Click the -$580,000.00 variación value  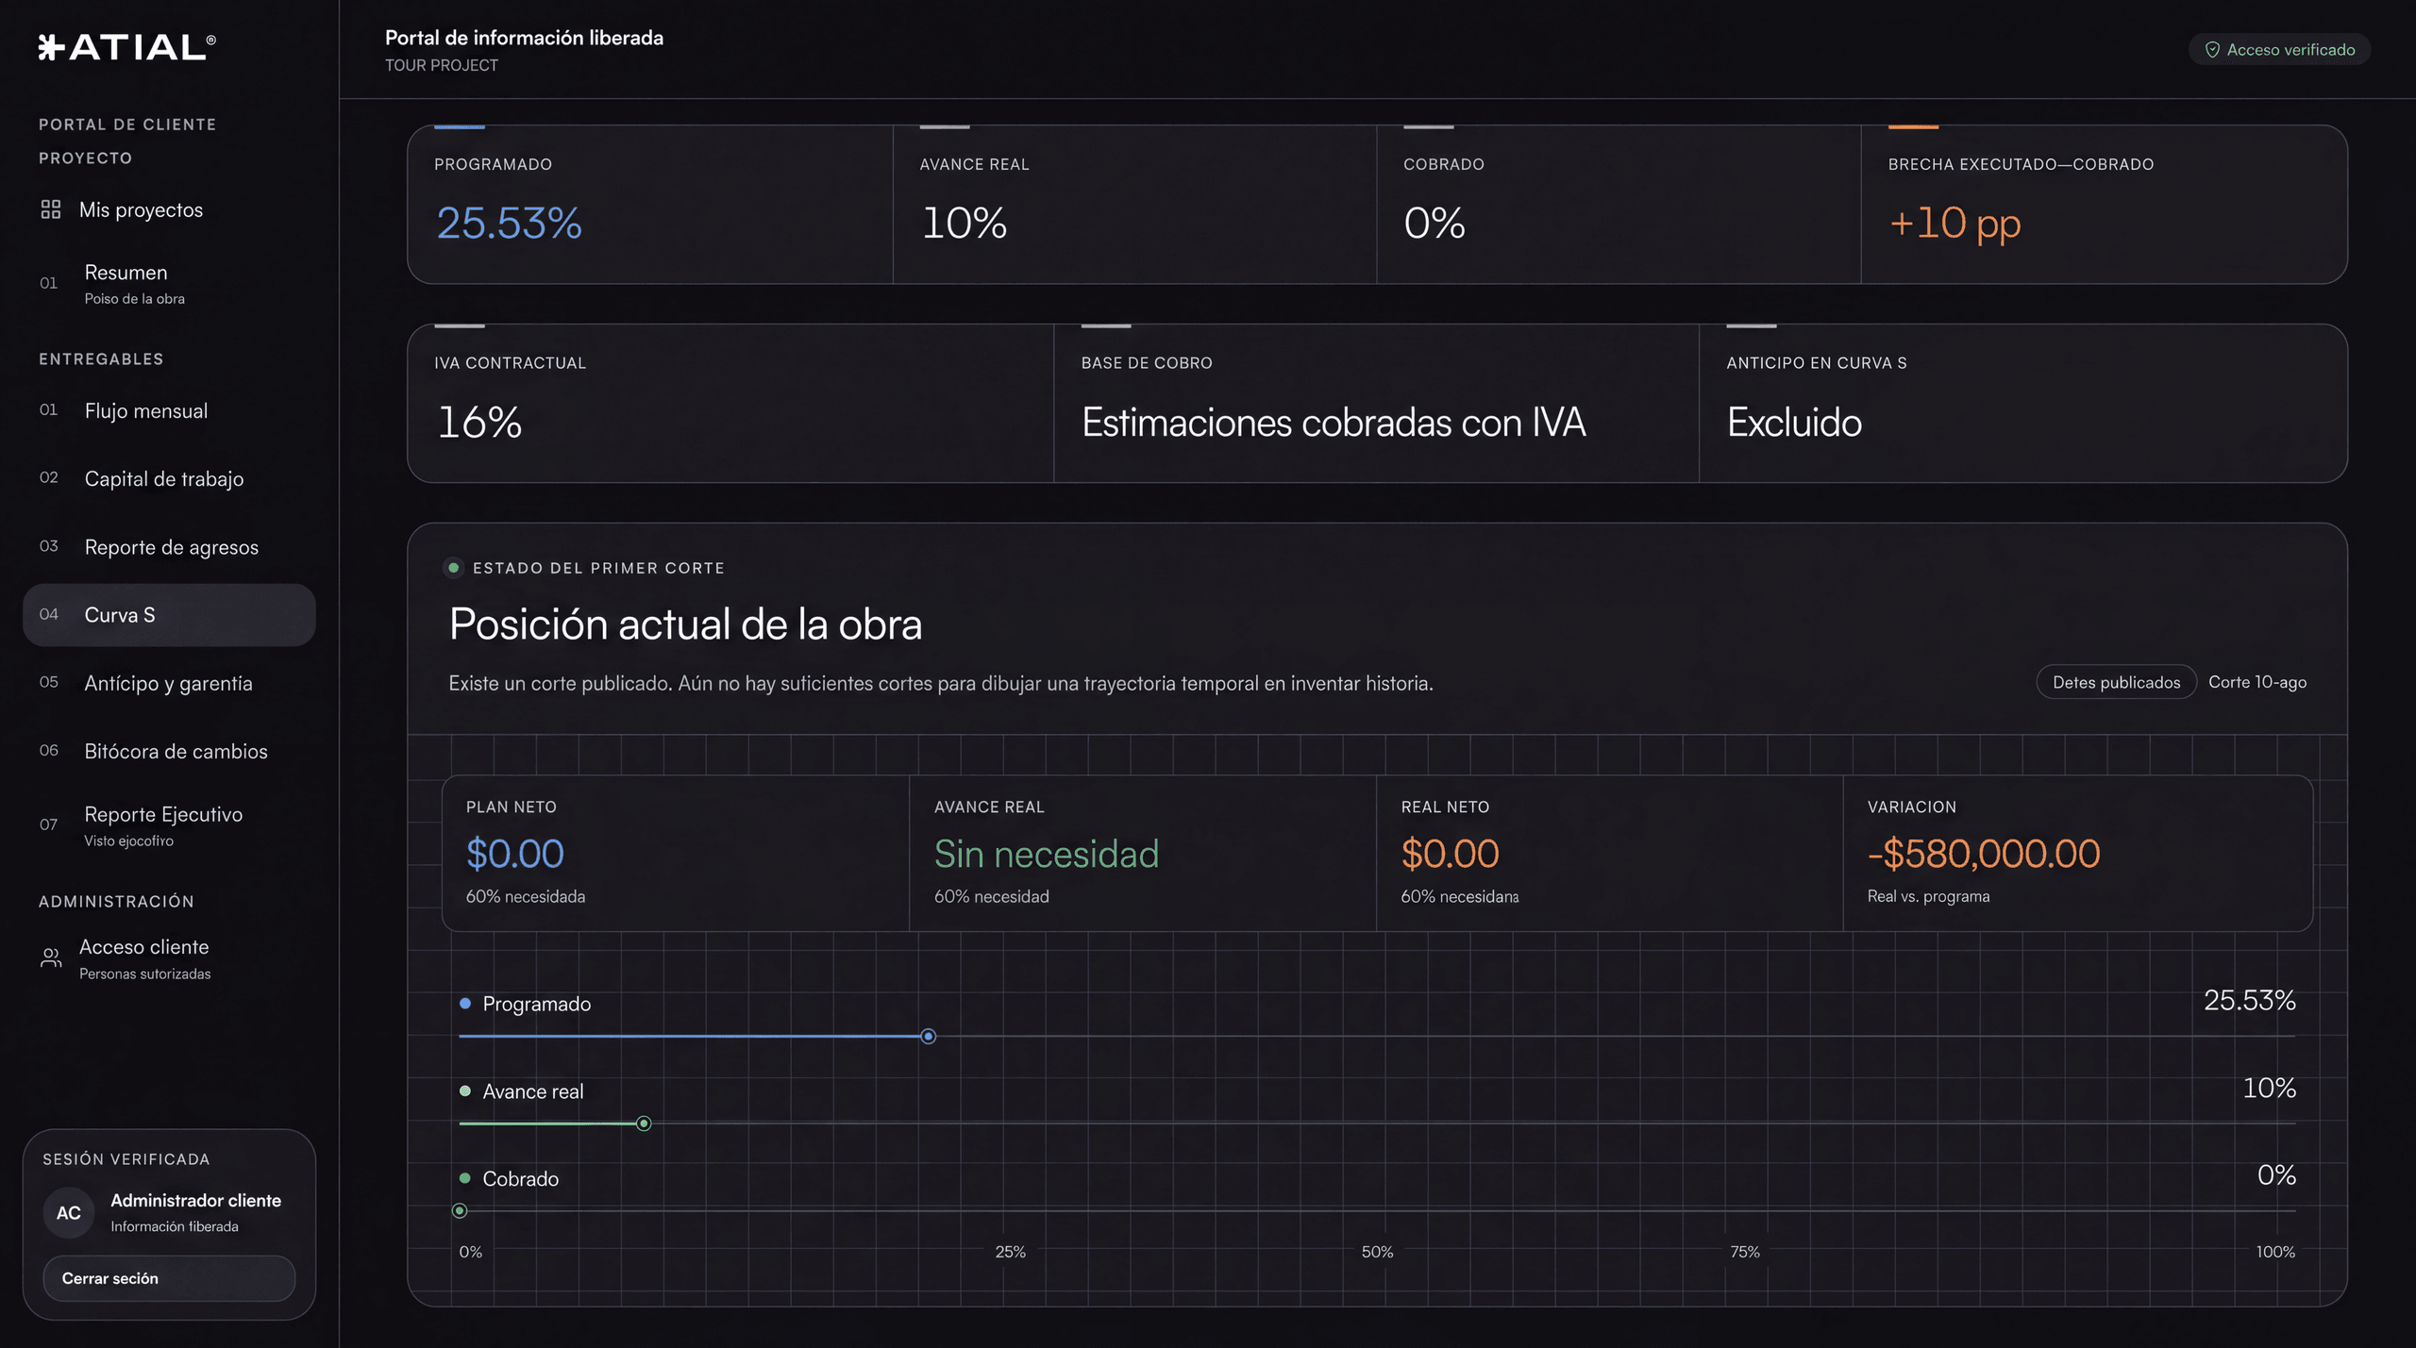tap(1984, 854)
